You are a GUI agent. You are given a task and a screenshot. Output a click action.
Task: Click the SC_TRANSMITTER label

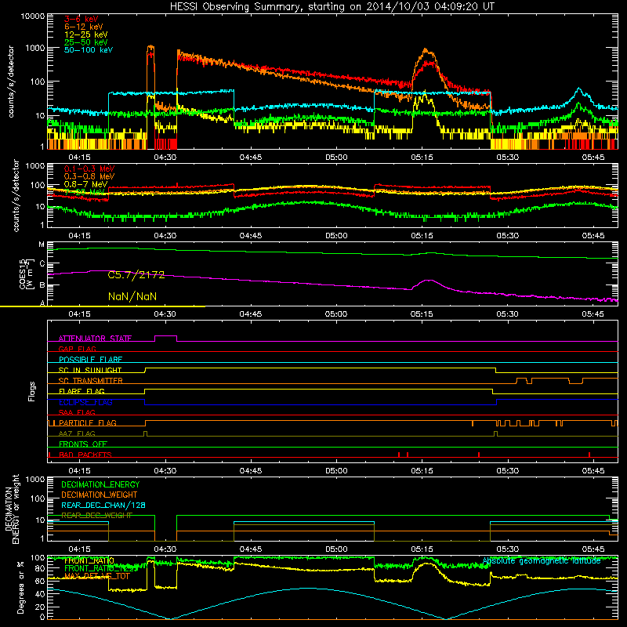90,381
